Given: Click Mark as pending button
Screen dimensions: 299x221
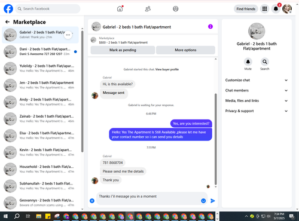Looking at the screenshot, I should (x=123, y=50).
